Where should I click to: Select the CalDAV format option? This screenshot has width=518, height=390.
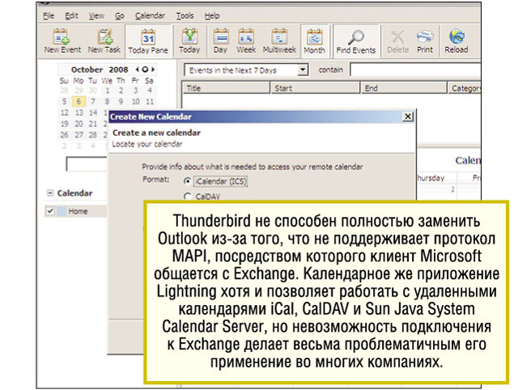187,196
